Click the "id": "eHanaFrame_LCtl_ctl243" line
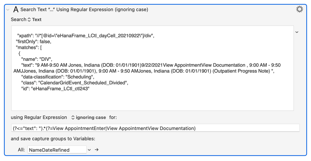Screen dimensions: 311x161 coord(55,89)
